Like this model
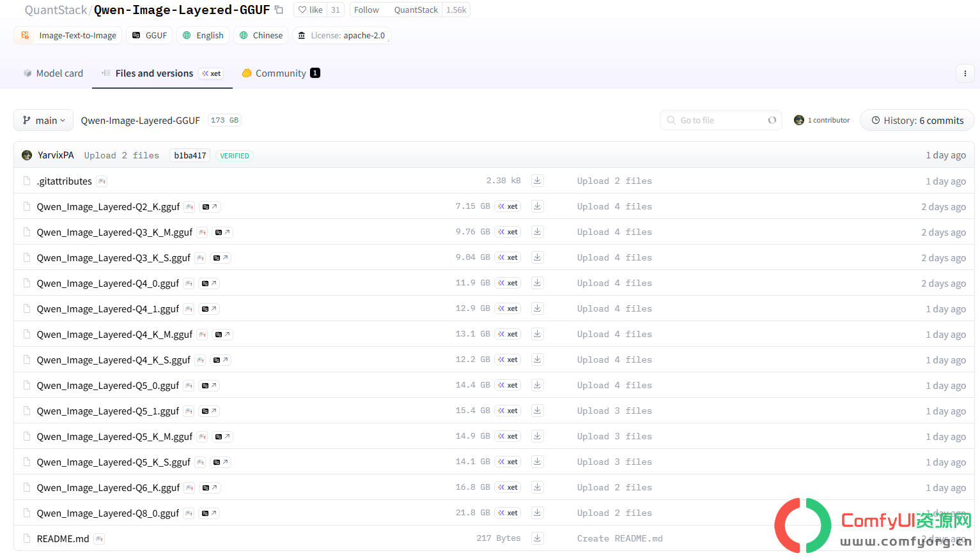Viewport: 980px width, 560px height. 311,10
